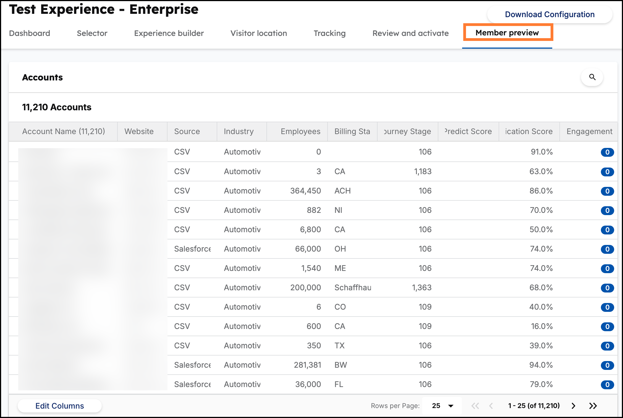Click the Download Configuration button
The image size is (623, 418).
tap(549, 14)
